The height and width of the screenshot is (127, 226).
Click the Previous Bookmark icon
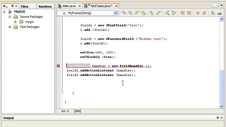pos(151,13)
